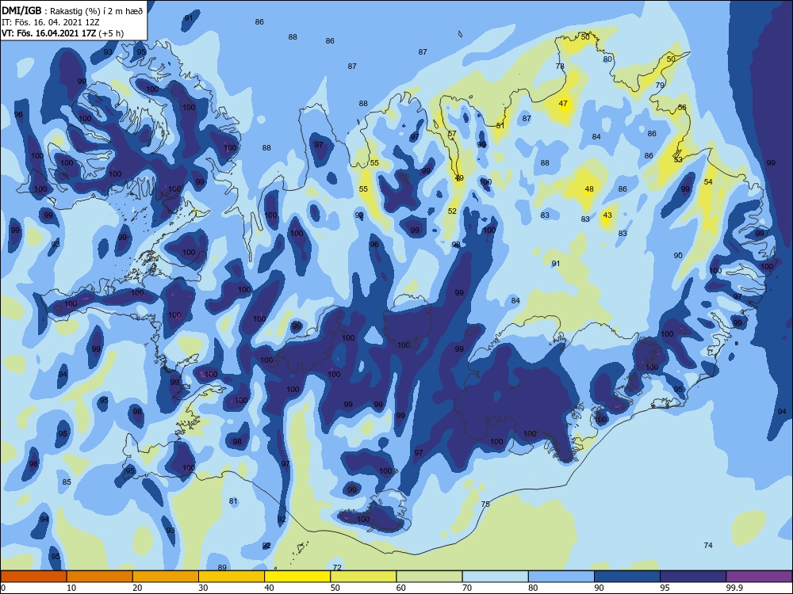This screenshot has width=793, height=594.
Task: Pick the 60–70 pale green legend swatch
Action: (x=429, y=577)
